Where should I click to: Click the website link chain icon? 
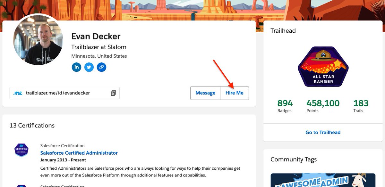pos(101,67)
